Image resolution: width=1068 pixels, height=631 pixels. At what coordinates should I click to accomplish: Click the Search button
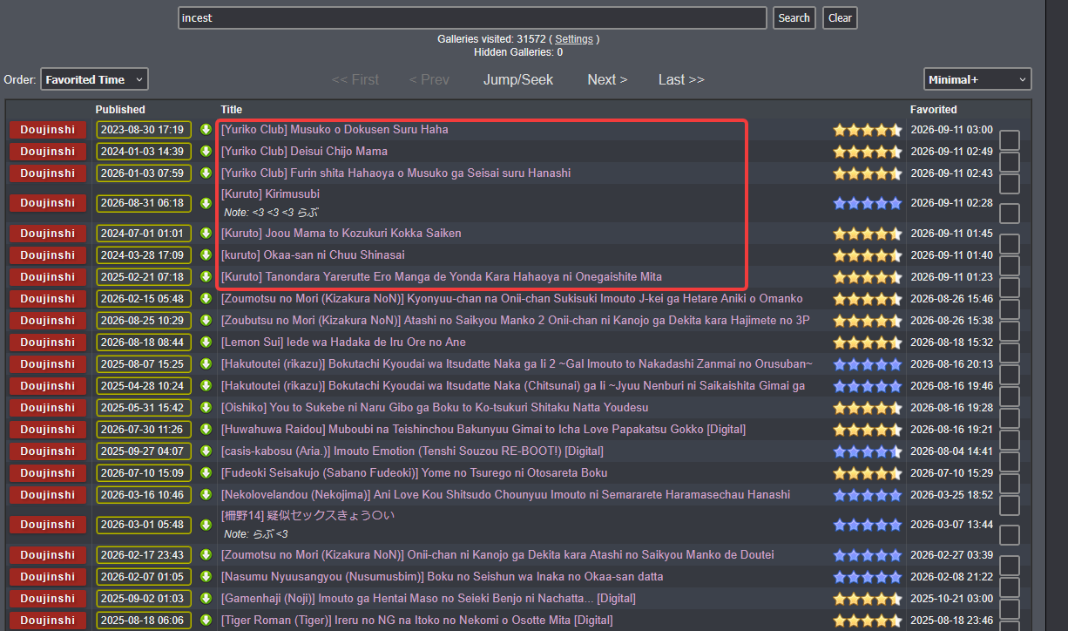[794, 17]
